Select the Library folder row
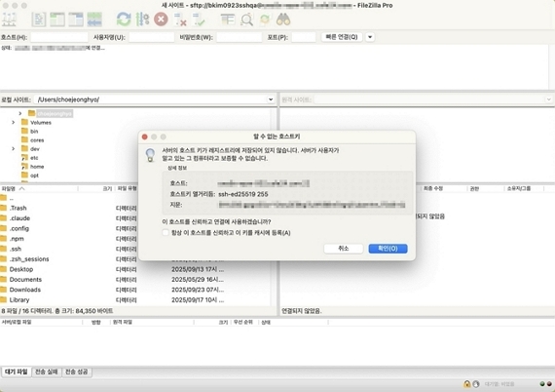 click(134, 300)
